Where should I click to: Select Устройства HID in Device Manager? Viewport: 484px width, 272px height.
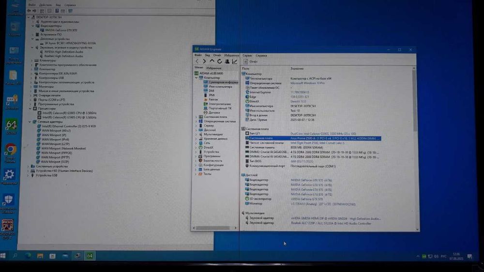click(x=61, y=171)
